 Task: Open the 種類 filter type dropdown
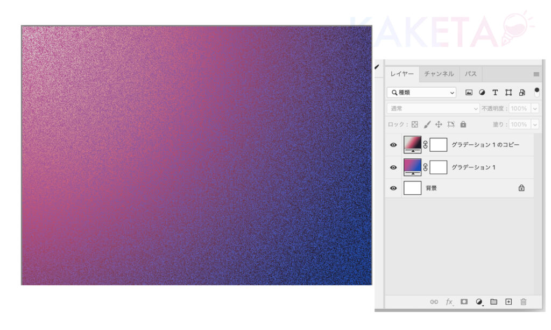(421, 93)
